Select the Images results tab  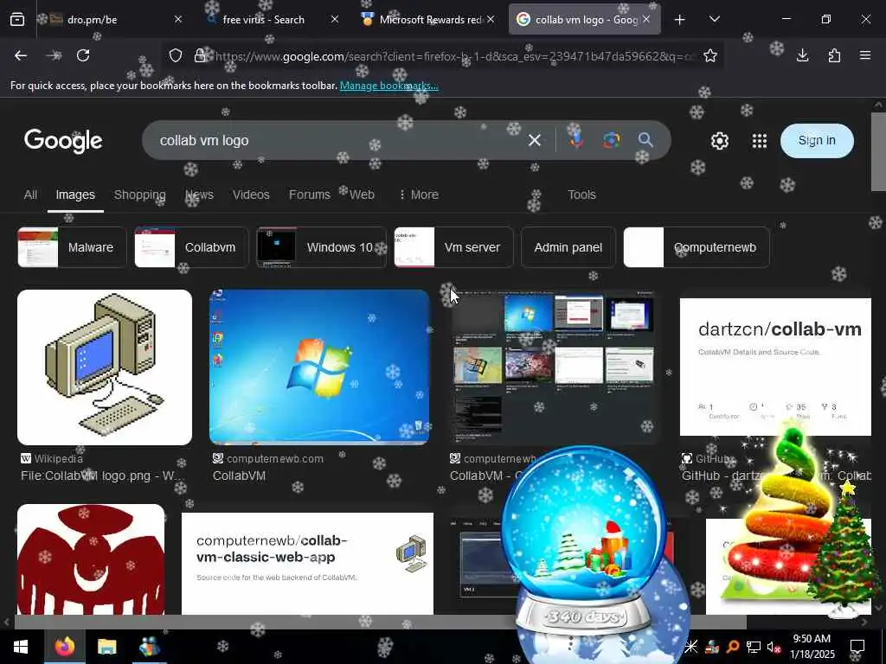75,195
